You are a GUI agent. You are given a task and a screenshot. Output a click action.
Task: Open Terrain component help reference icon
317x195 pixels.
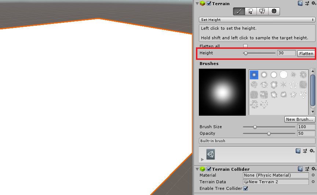300,3
